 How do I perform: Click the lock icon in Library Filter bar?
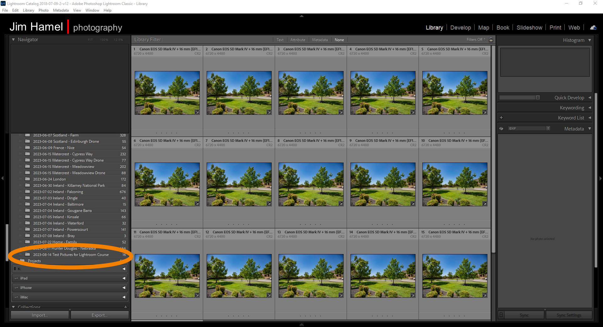(x=491, y=40)
